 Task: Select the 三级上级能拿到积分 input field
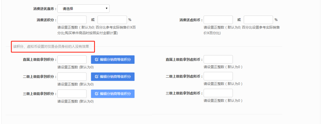click(x=72, y=94)
